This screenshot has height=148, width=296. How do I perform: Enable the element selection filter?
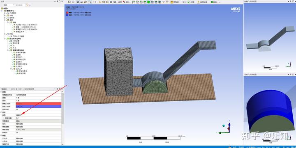tap(160, 2)
